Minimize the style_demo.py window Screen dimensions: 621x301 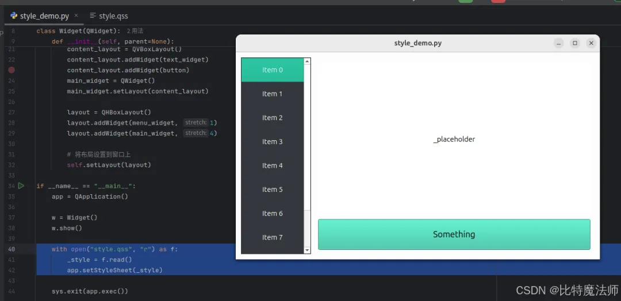559,43
